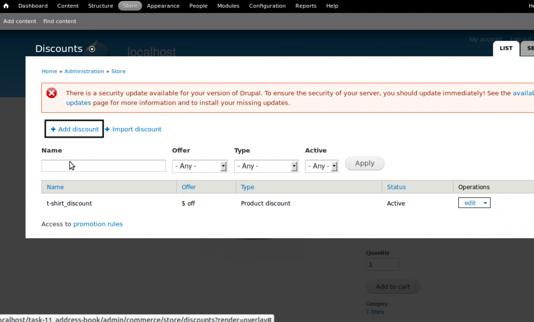Focus the Name filter text field
This screenshot has height=322, width=534.
103,166
